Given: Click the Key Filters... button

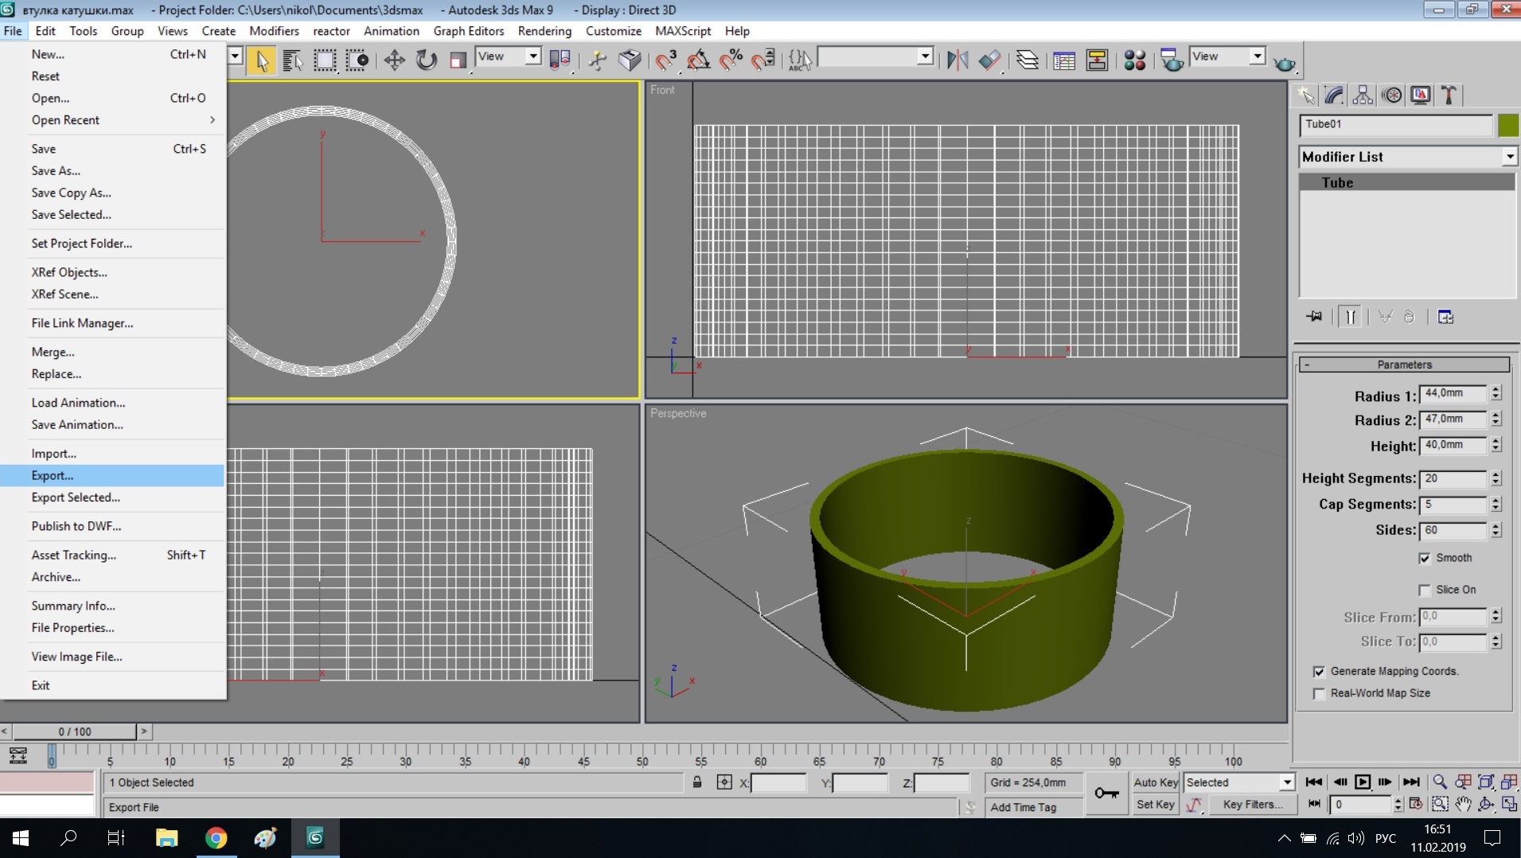Looking at the screenshot, I should tap(1252, 805).
